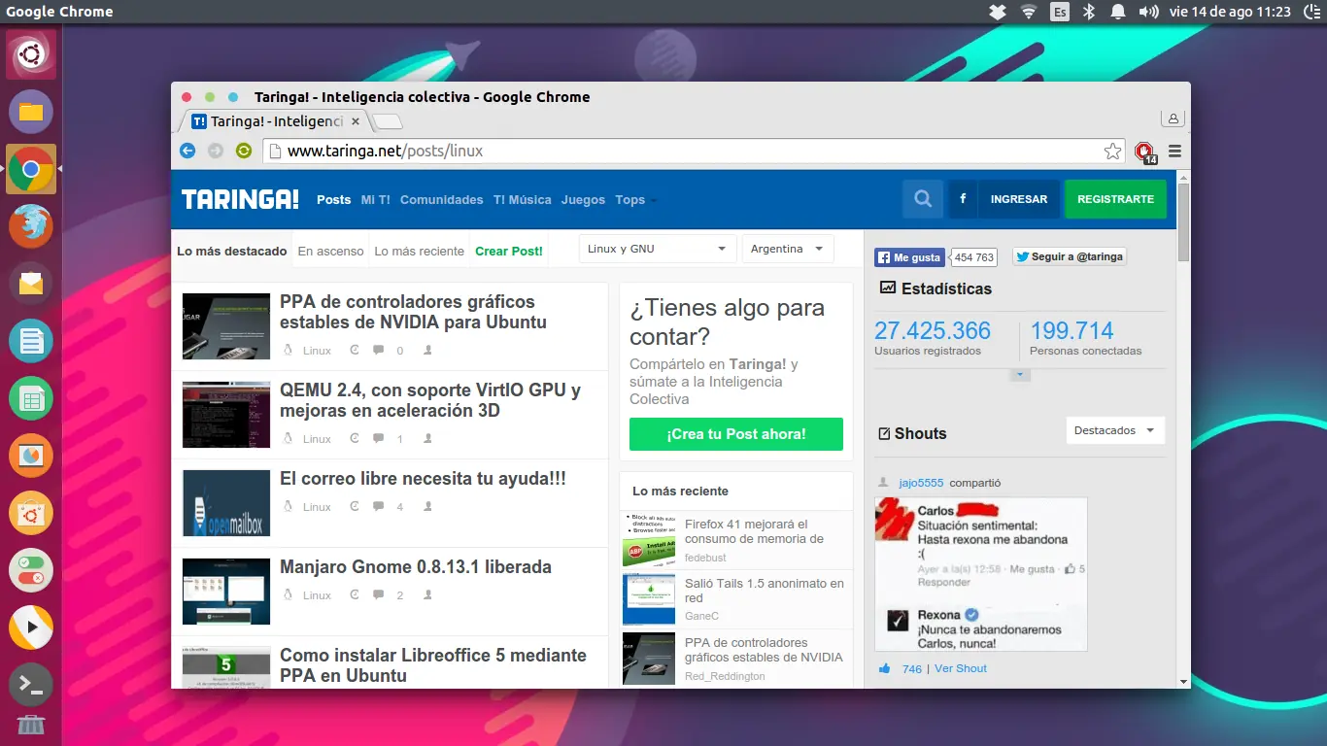Like the Rexona shout with the thumbs-up
Screen dimensions: 1327x746
click(x=885, y=667)
